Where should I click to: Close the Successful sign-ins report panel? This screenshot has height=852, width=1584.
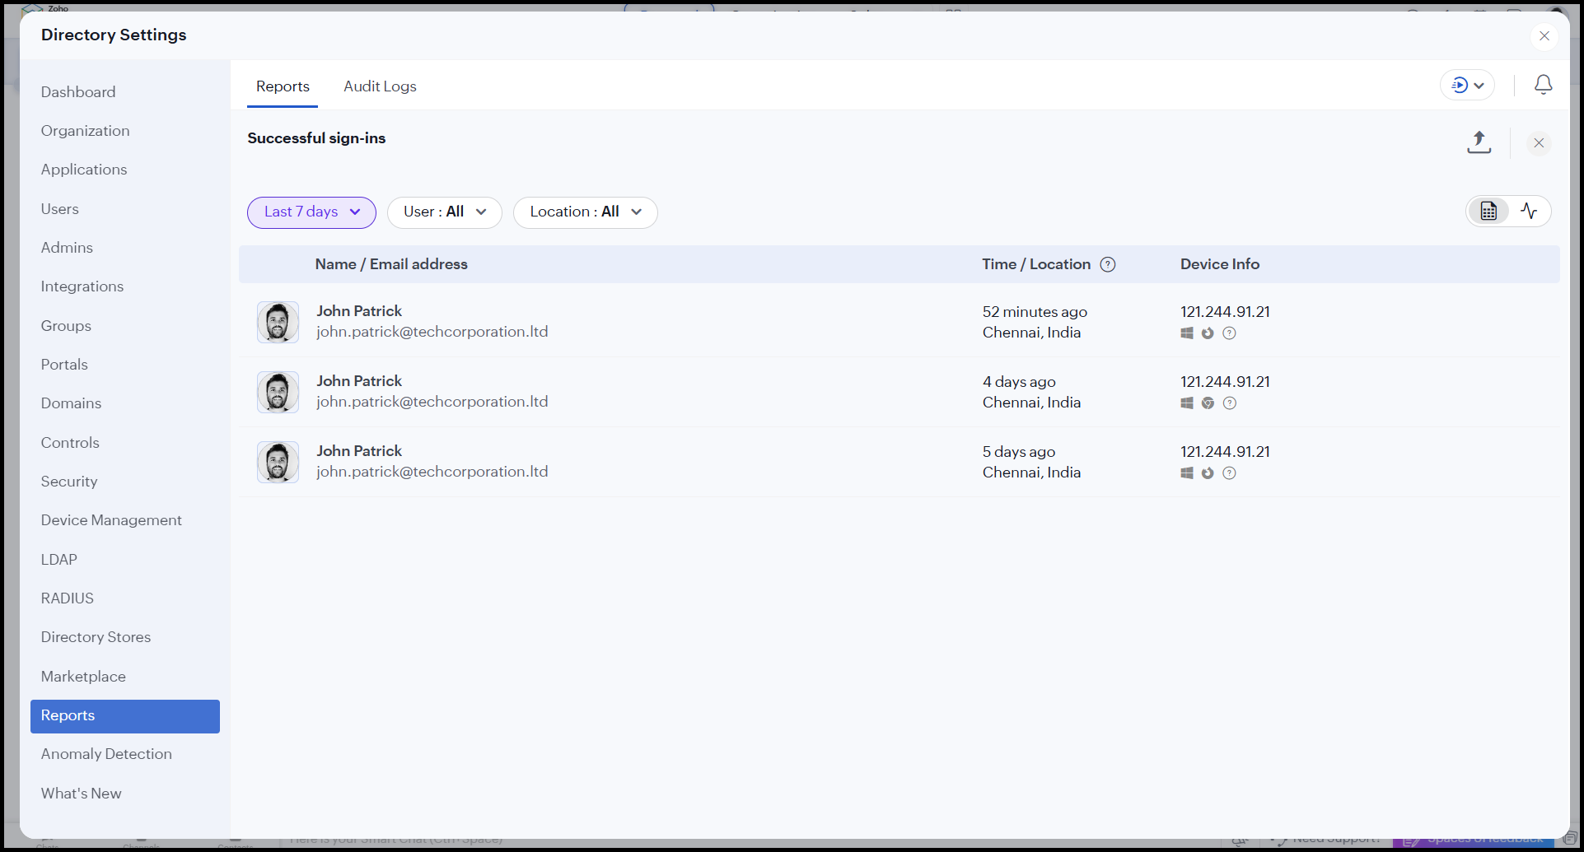[1538, 143]
